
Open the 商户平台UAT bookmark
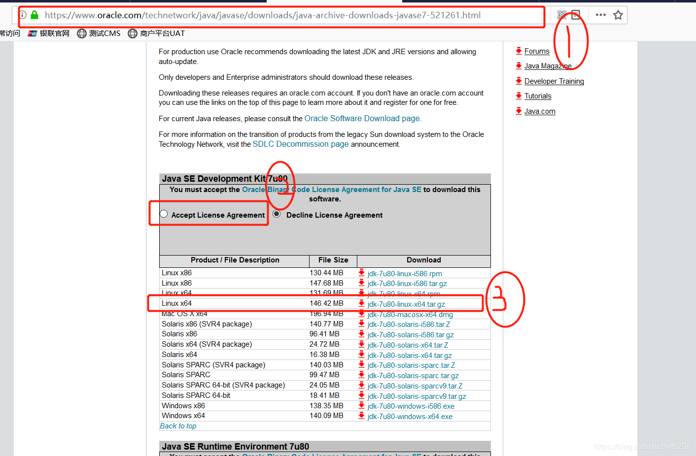click(156, 33)
